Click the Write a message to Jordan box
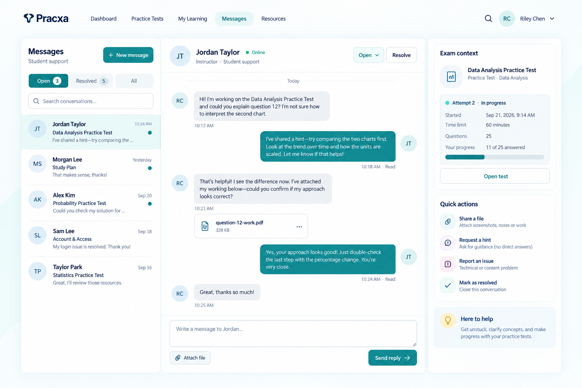Image resolution: width=582 pixels, height=388 pixels. (293, 333)
